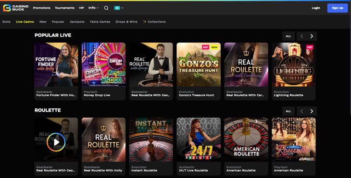The image size is (351, 178).
Task: Click 'Instant Roulette' title text
Action: point(144,170)
